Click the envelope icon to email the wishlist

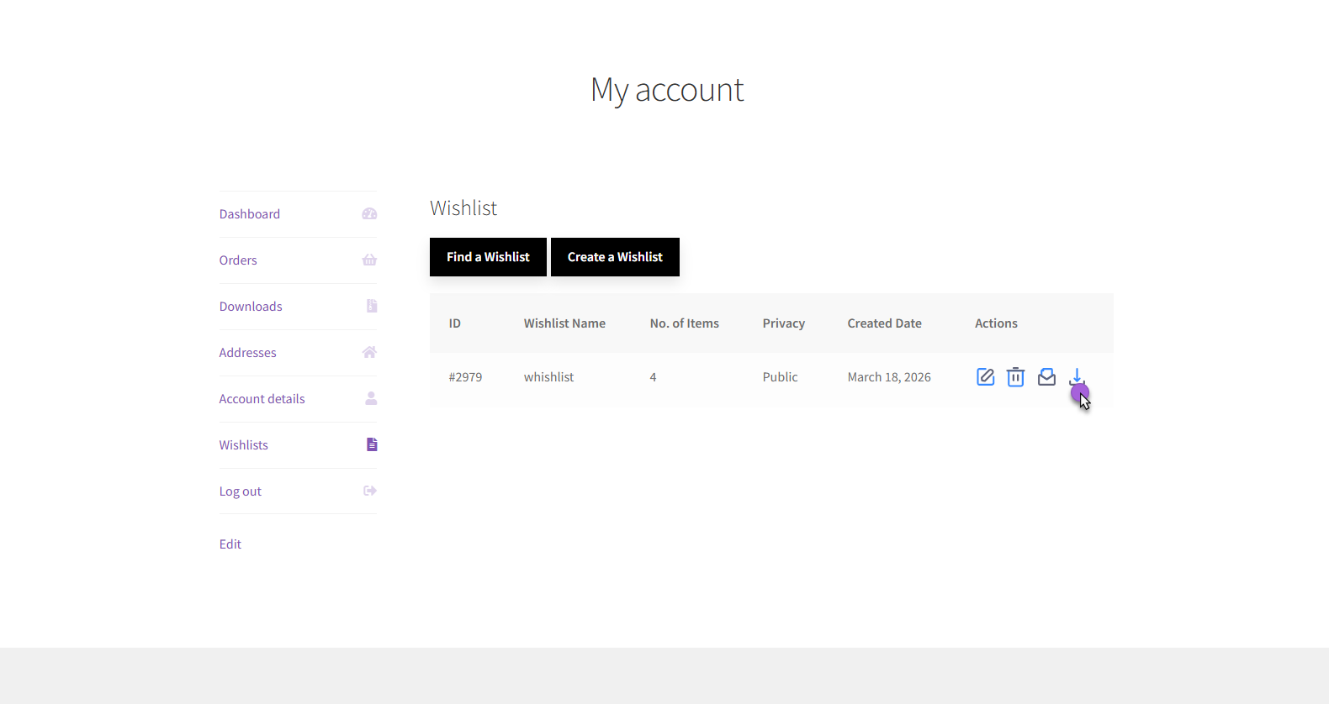tap(1046, 377)
